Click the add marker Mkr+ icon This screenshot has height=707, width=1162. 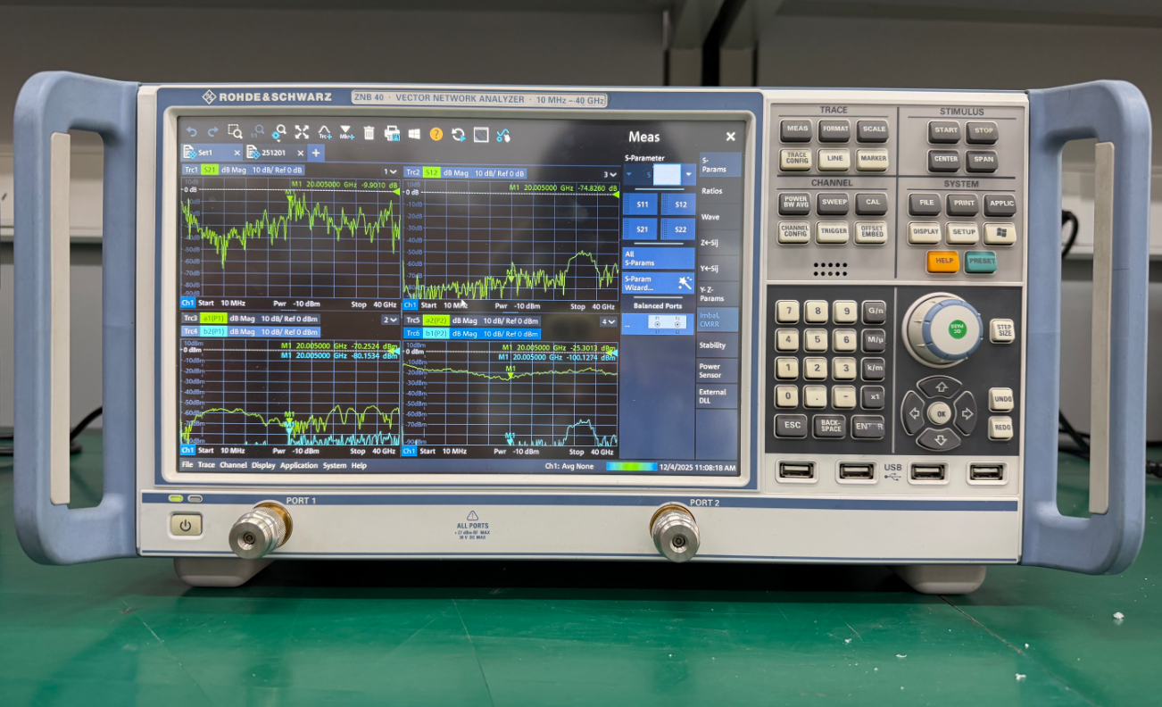click(347, 134)
